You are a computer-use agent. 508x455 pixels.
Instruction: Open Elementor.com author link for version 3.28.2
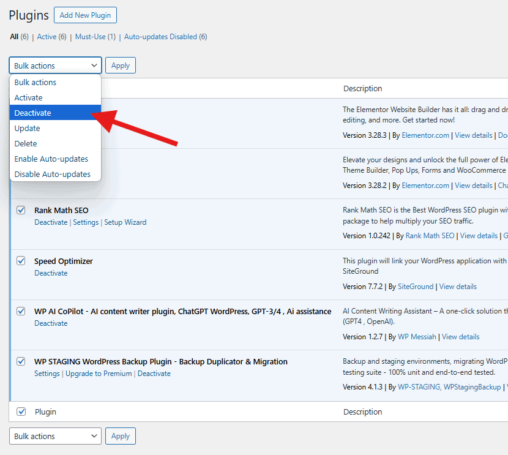[425, 186]
